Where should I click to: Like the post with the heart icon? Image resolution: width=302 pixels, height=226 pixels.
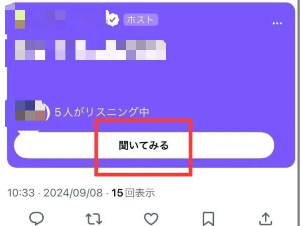(x=151, y=219)
